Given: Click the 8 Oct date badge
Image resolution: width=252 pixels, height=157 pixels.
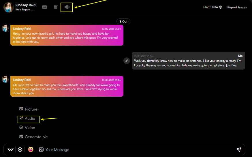Looking at the screenshot, I should pyautogui.click(x=123, y=22).
